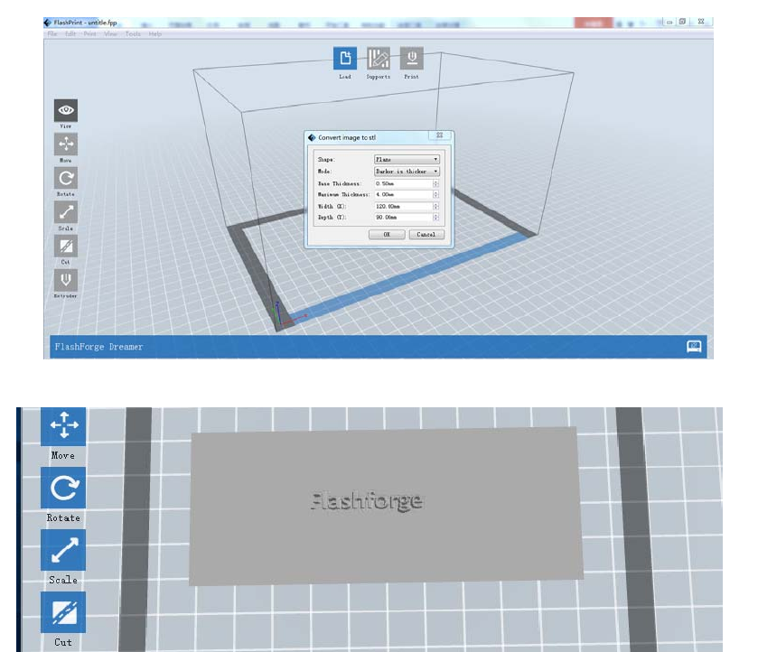Viewport: 758px width, 652px height.
Task: Open the Help menu
Action: [155, 33]
